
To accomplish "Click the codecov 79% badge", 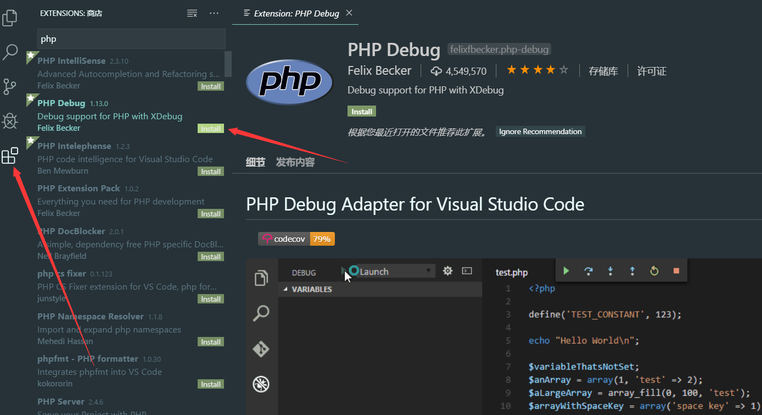I will pos(296,239).
